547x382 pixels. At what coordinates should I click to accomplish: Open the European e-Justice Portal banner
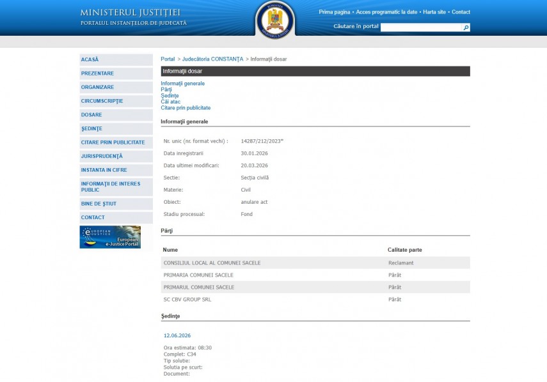[x=110, y=237]
